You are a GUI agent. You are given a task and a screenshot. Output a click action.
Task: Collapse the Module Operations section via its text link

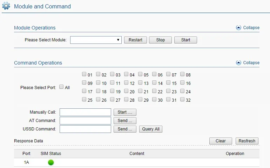pyautogui.click(x=251, y=28)
